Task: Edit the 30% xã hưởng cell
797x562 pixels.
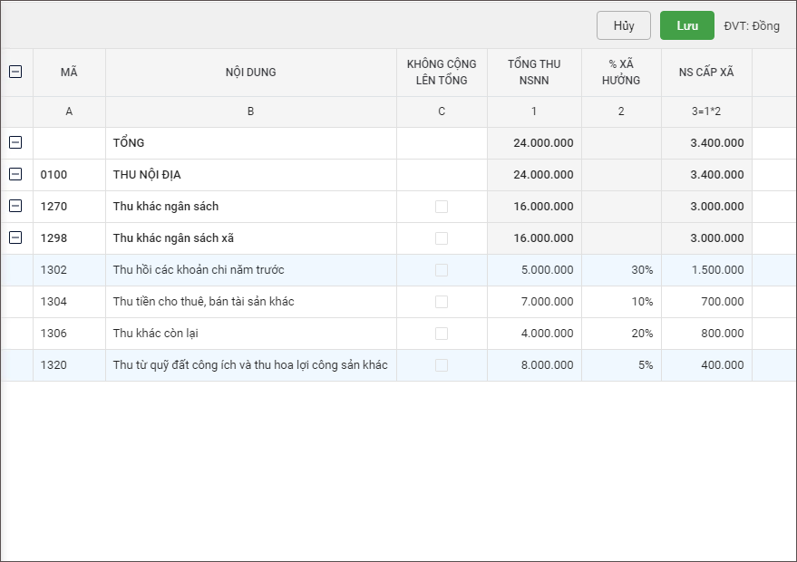Action: pos(622,270)
